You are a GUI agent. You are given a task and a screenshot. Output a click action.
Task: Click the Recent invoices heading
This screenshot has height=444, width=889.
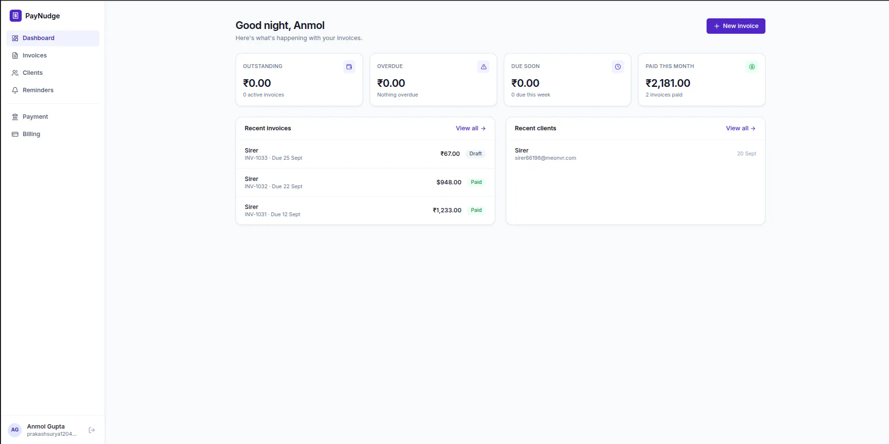click(x=268, y=128)
